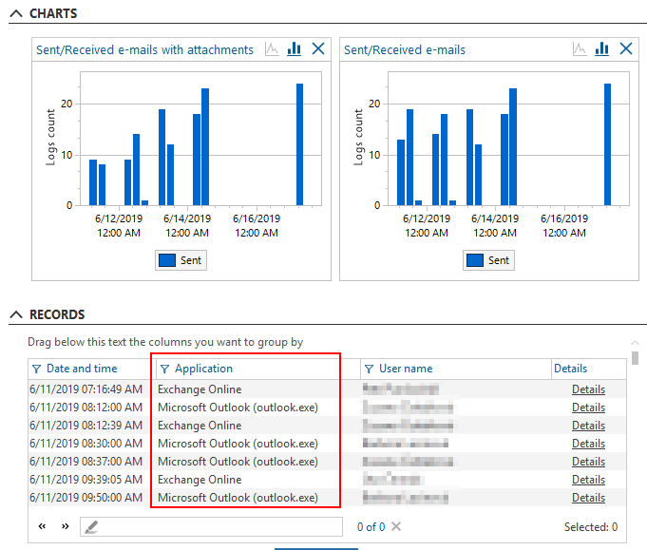The image size is (647, 550).
Task: Select Microsoft Outlook cell at 08:37:00 AM
Action: 238,462
